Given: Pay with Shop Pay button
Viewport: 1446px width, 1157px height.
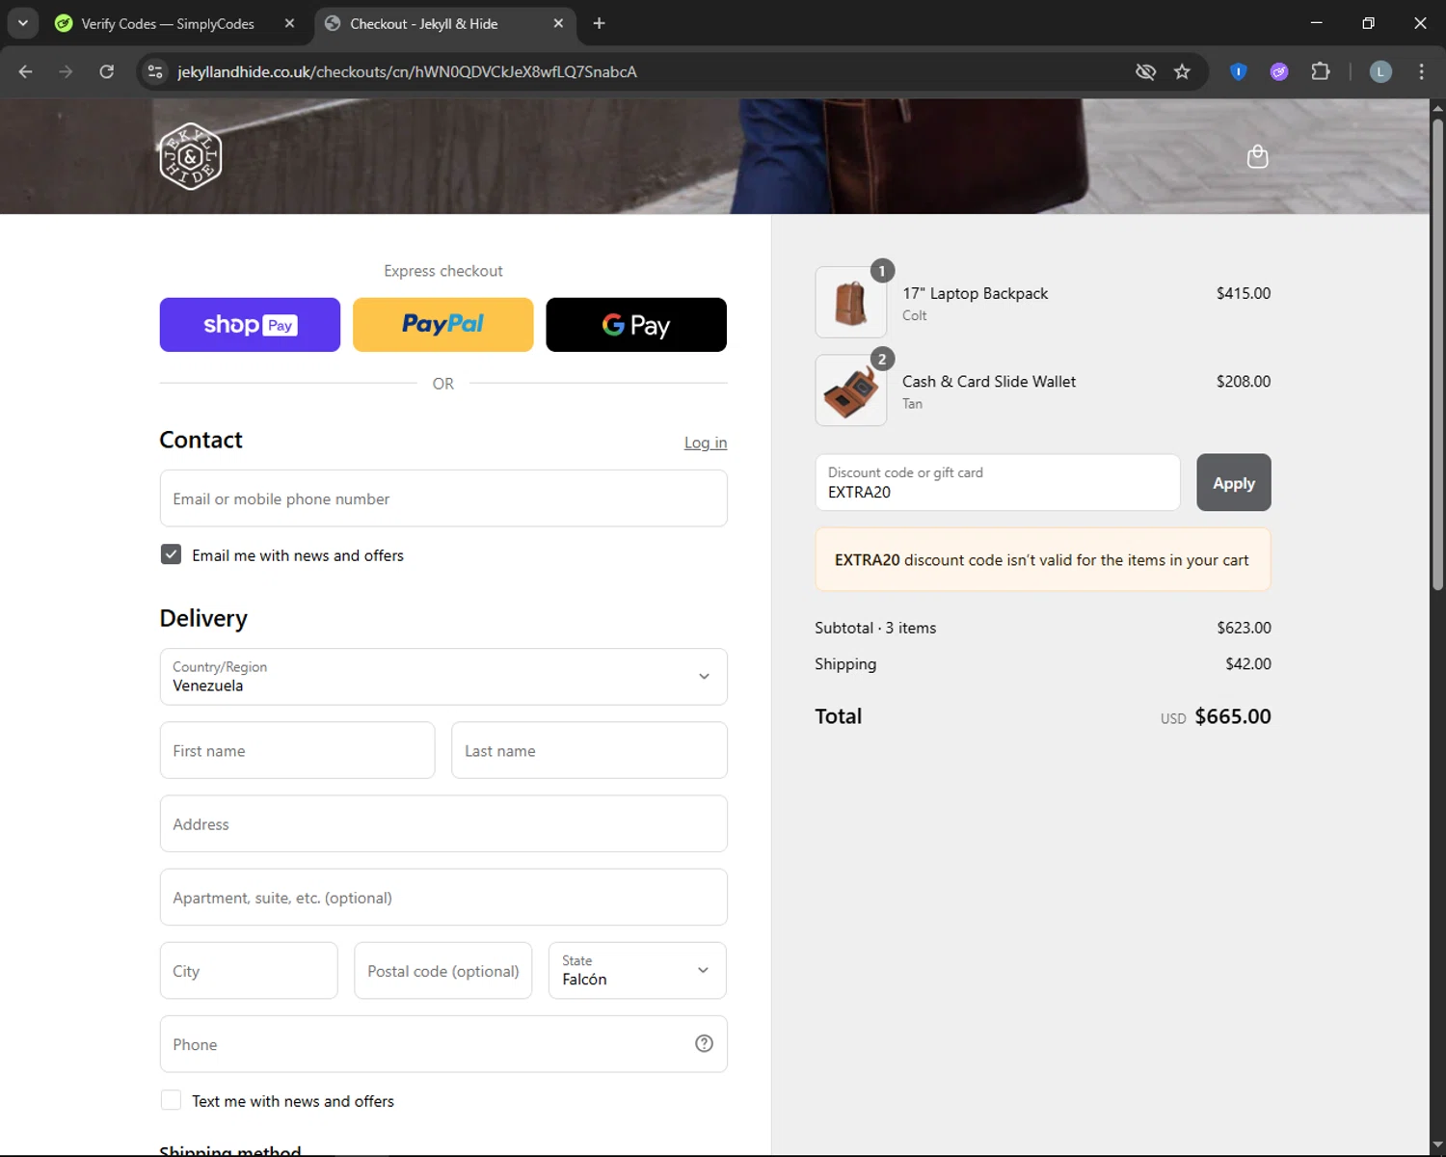Looking at the screenshot, I should (x=250, y=325).
